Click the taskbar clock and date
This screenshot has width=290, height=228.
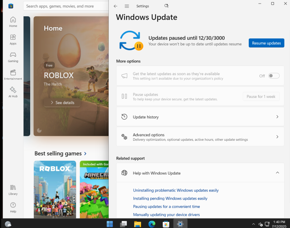click(x=279, y=224)
